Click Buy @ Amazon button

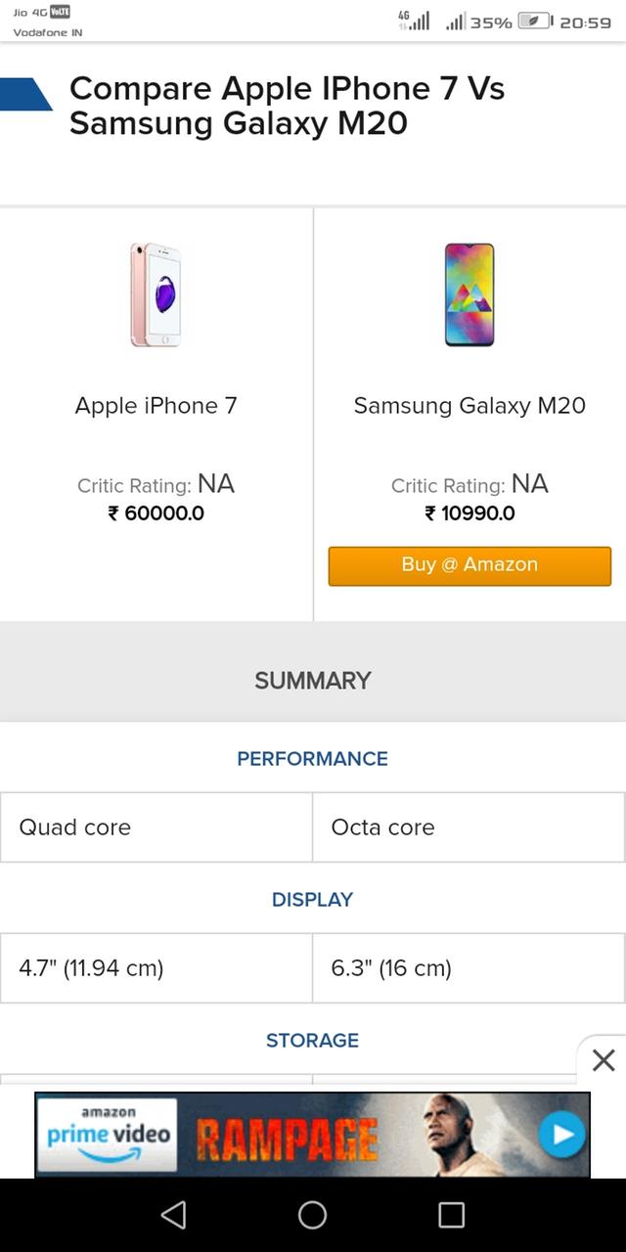pos(469,565)
